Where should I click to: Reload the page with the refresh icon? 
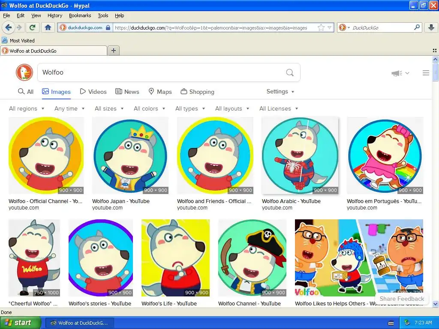click(x=32, y=27)
